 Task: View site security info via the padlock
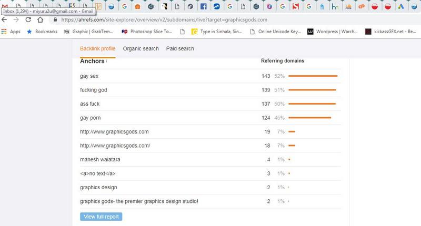(x=55, y=19)
